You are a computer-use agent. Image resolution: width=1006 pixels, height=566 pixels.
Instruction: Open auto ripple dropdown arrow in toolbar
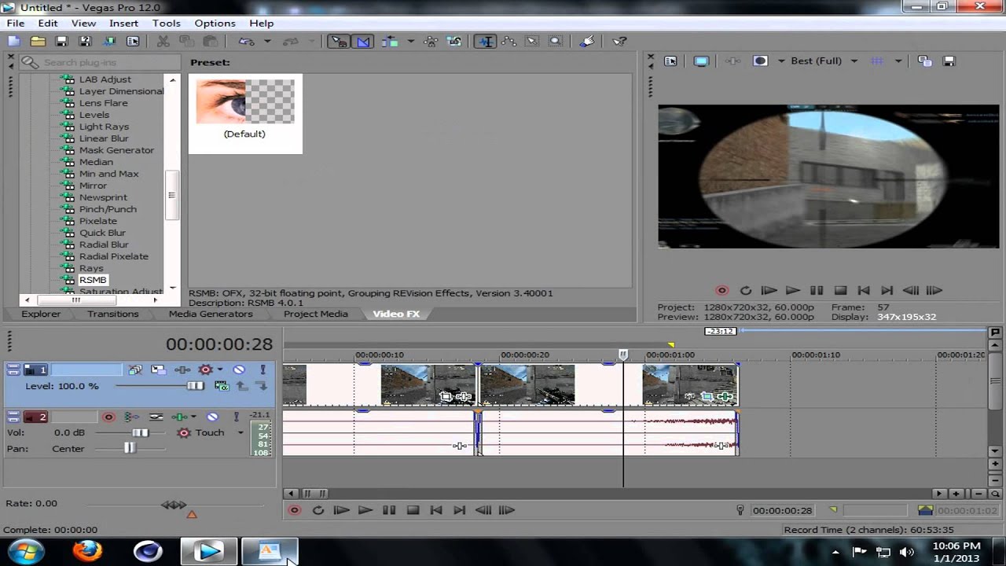click(410, 42)
